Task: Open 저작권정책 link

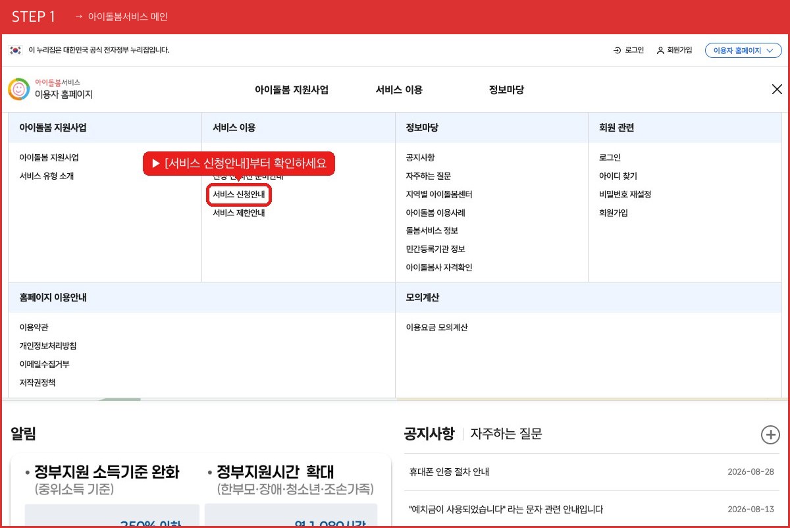Action: pos(38,383)
